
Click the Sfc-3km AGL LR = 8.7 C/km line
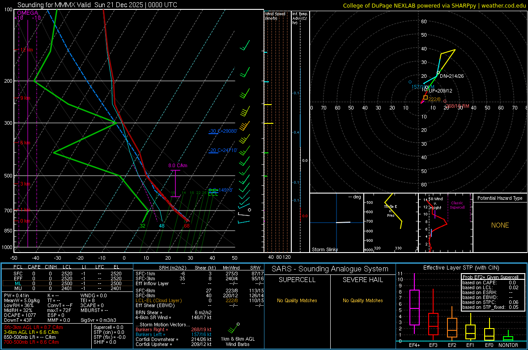coord(34,327)
